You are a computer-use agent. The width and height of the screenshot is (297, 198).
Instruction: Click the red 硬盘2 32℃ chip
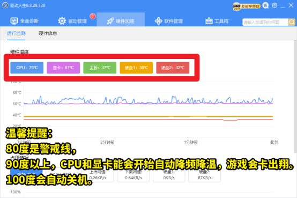coord(173,68)
